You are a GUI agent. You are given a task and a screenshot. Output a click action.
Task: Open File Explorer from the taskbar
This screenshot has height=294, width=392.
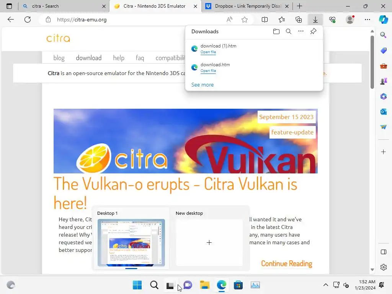[x=205, y=285]
